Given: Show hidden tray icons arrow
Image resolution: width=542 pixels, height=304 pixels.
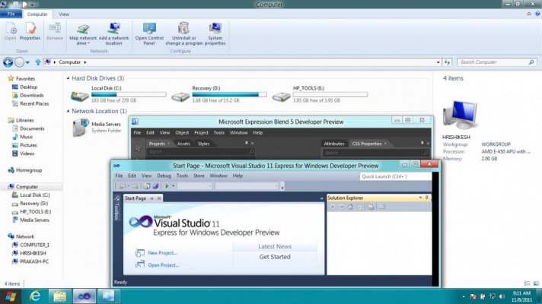Looking at the screenshot, I should (x=464, y=296).
